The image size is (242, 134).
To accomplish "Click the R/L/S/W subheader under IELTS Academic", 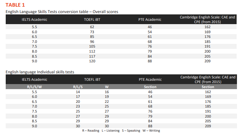I will click(34, 87).
